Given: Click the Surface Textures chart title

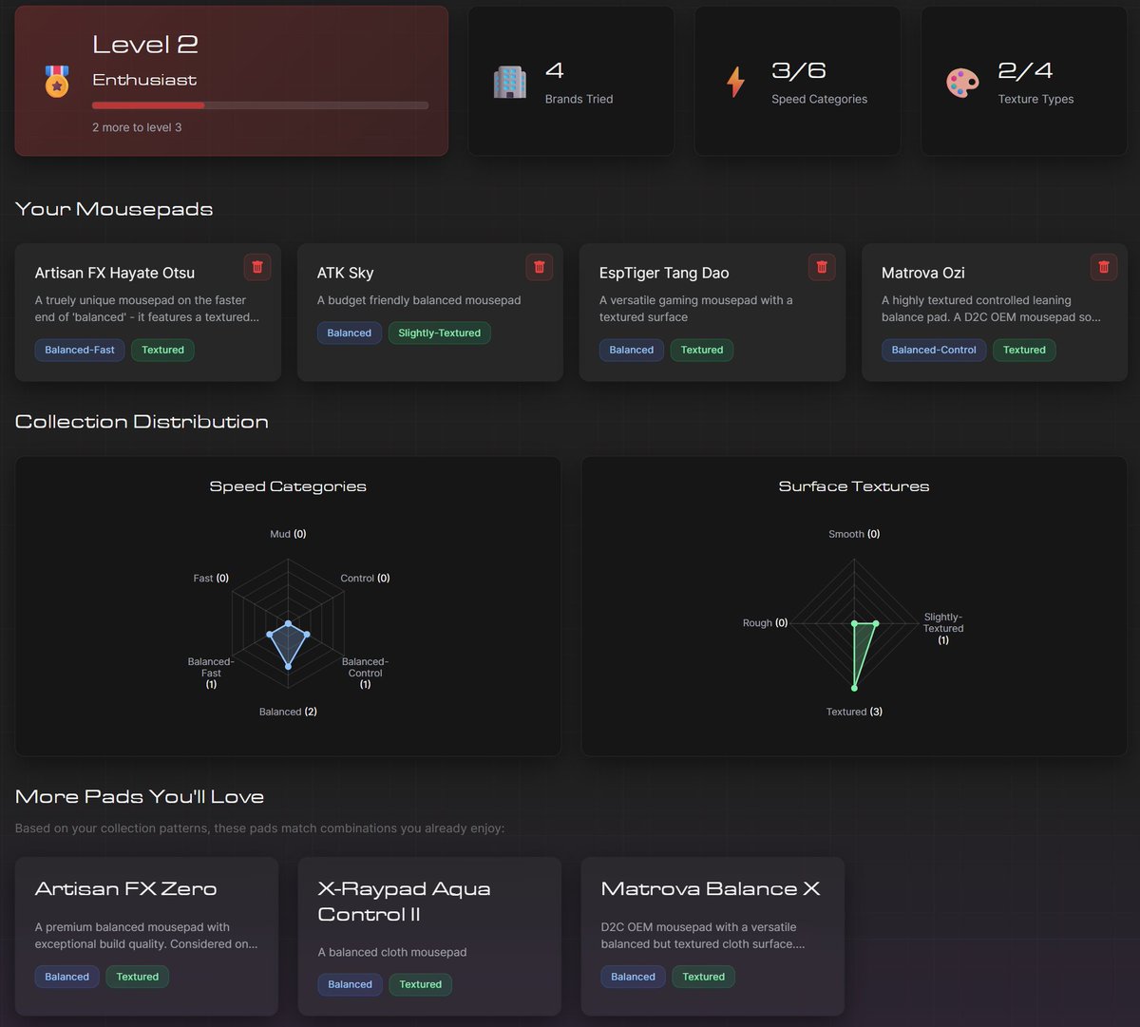Looking at the screenshot, I should click(854, 486).
